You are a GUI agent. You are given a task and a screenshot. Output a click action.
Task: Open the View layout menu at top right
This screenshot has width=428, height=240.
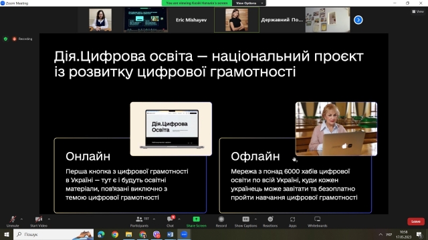click(418, 11)
